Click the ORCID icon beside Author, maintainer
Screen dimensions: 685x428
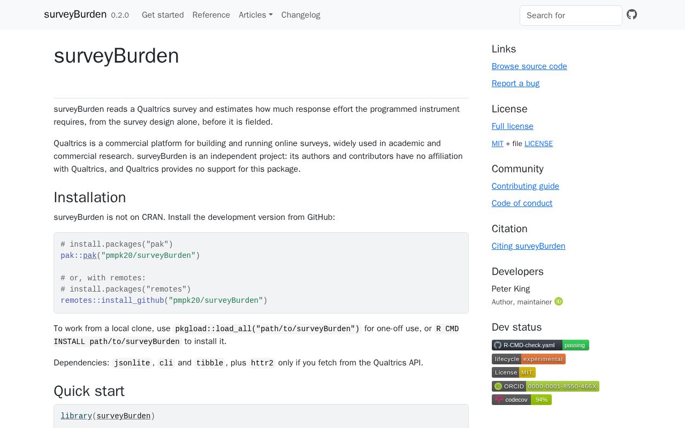[559, 302]
